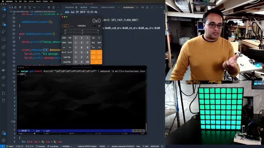Viewport: 264px width, 148px height.
Task: Switch to the DEBUG CONSOLE tab
Action: tap(108, 7)
